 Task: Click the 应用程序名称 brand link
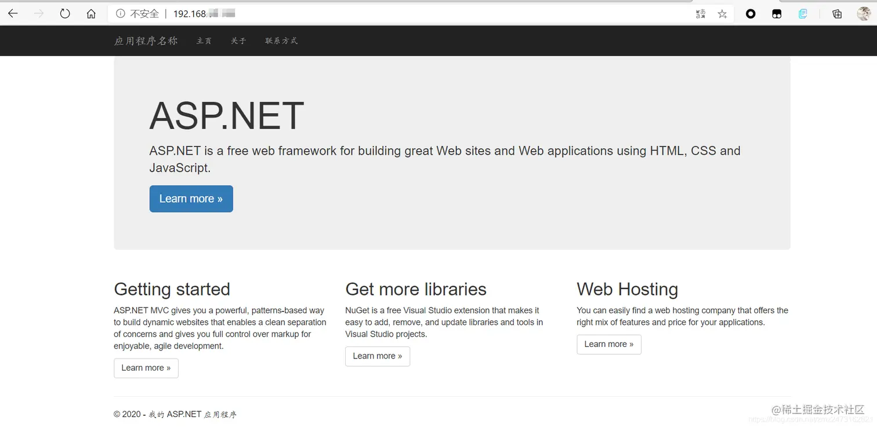click(x=146, y=41)
